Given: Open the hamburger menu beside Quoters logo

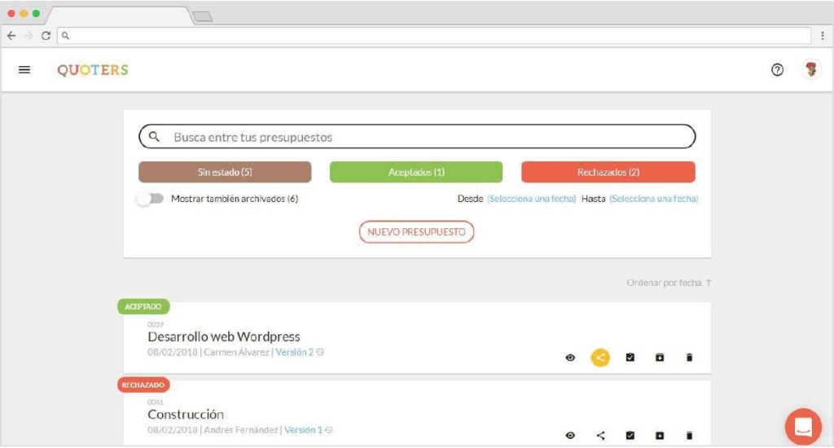Looking at the screenshot, I should tap(24, 70).
